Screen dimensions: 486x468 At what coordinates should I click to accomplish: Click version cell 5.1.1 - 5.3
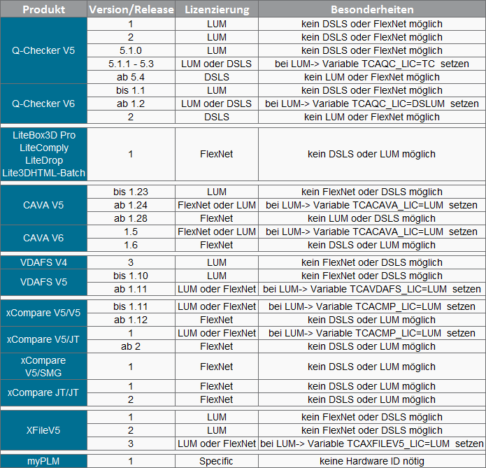pos(131,64)
